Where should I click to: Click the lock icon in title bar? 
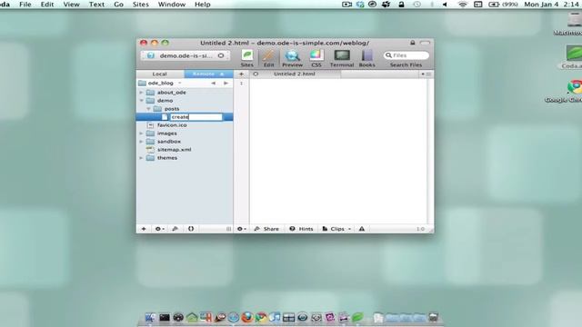[412, 43]
